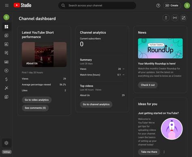Click the Creator RoundUp news banner
This screenshot has width=192, height=157.
point(160,48)
